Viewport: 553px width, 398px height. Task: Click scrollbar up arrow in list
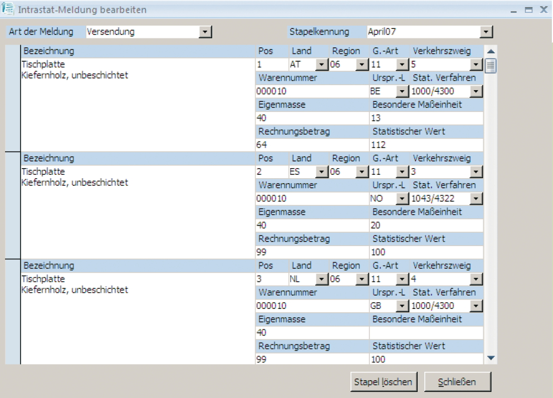[x=491, y=51]
